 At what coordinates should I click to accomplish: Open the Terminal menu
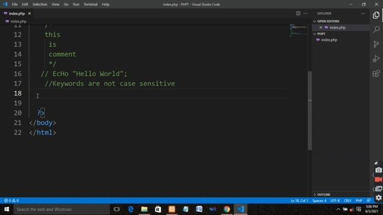point(90,4)
